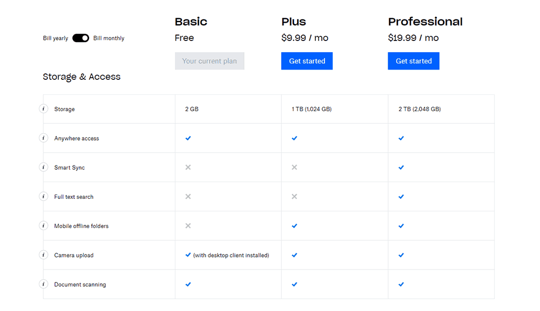This screenshot has height=311, width=540.
Task: Click the 'Basic' plan heading
Action: pyautogui.click(x=191, y=22)
